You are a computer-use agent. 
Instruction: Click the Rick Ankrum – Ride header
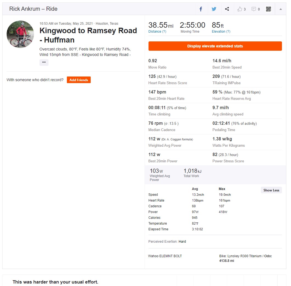[x=33, y=9]
